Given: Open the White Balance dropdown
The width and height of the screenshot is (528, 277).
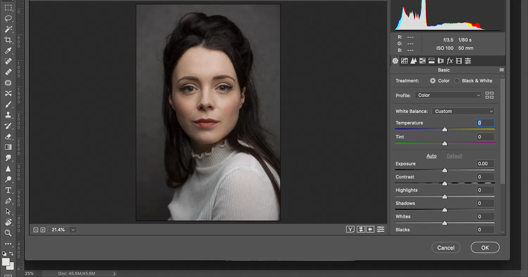Looking at the screenshot, I should click(463, 111).
